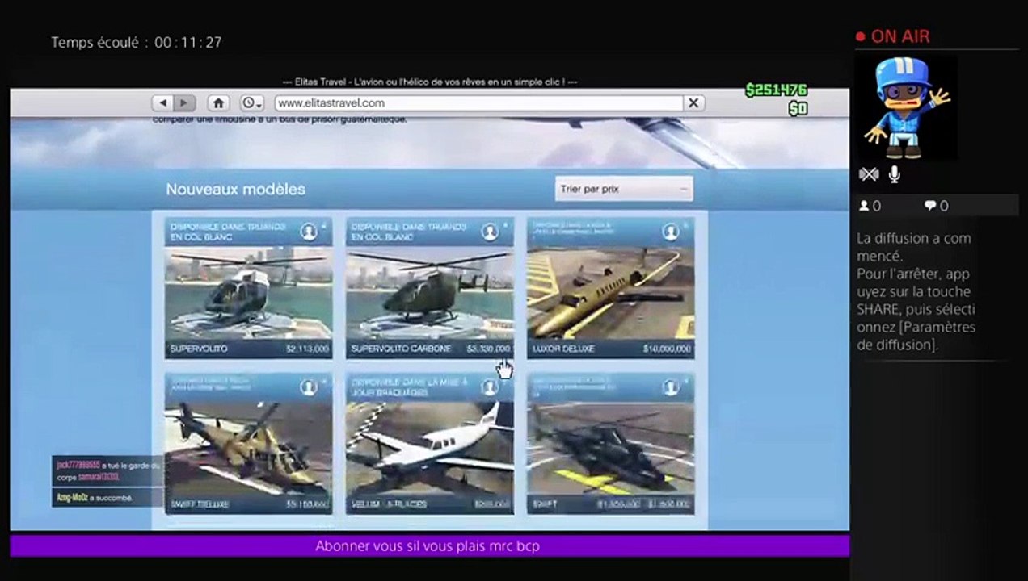Click "Disponible dans la mise à jour" Velum banner

[x=409, y=387]
